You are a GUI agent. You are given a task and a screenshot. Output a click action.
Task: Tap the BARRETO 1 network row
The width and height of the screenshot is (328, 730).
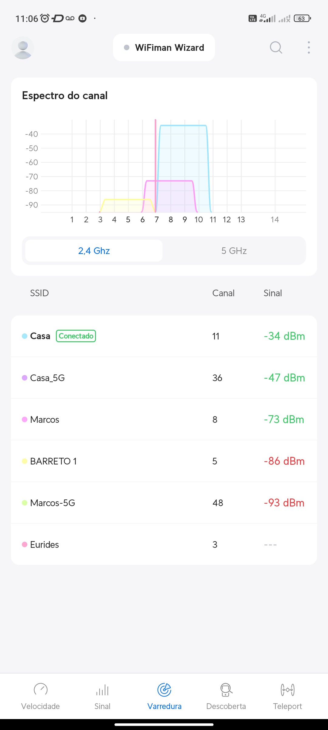[164, 461]
